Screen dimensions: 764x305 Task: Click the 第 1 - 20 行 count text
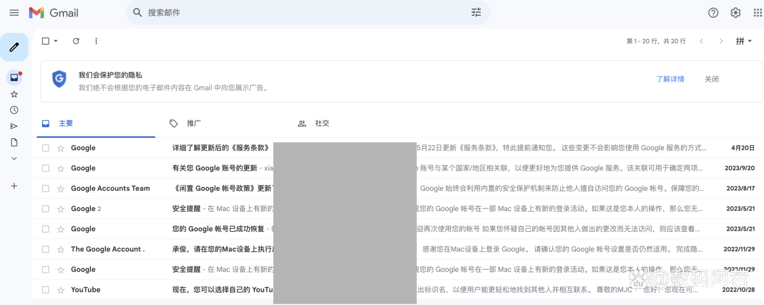pos(656,41)
